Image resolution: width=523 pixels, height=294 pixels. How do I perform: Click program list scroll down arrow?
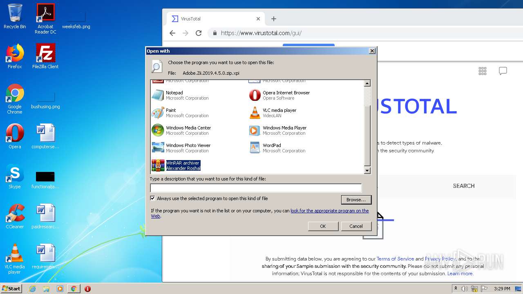pyautogui.click(x=367, y=171)
